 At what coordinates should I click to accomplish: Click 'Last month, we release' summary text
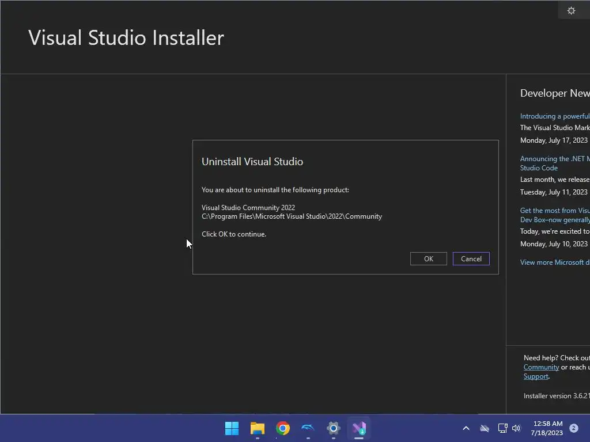(x=555, y=180)
